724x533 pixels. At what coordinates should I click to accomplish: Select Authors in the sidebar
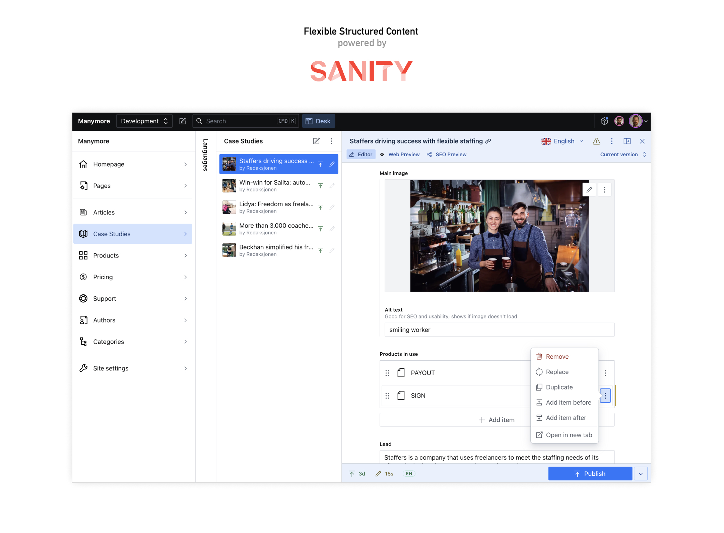104,320
